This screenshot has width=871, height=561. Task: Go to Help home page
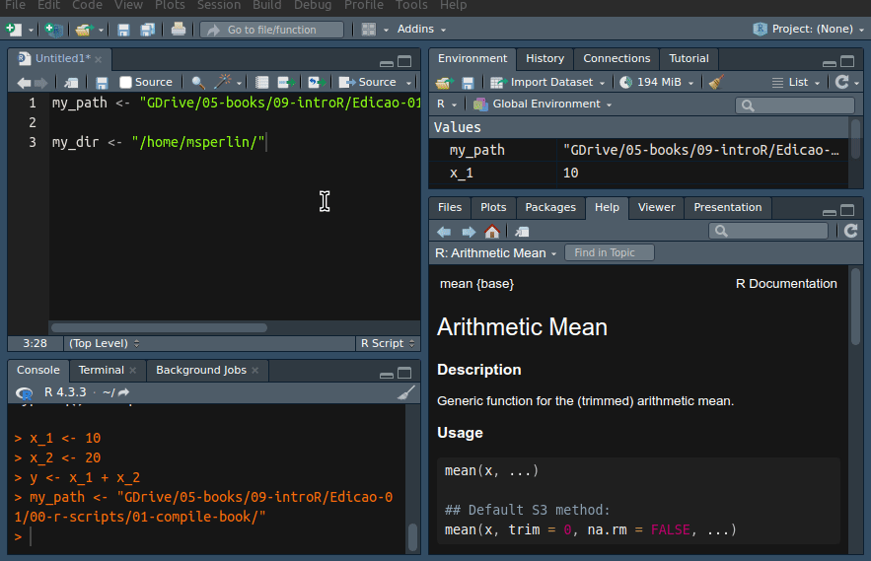[492, 232]
